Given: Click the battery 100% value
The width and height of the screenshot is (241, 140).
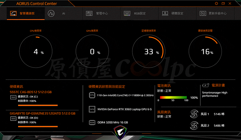Looking at the screenshot, I should point(194,98).
